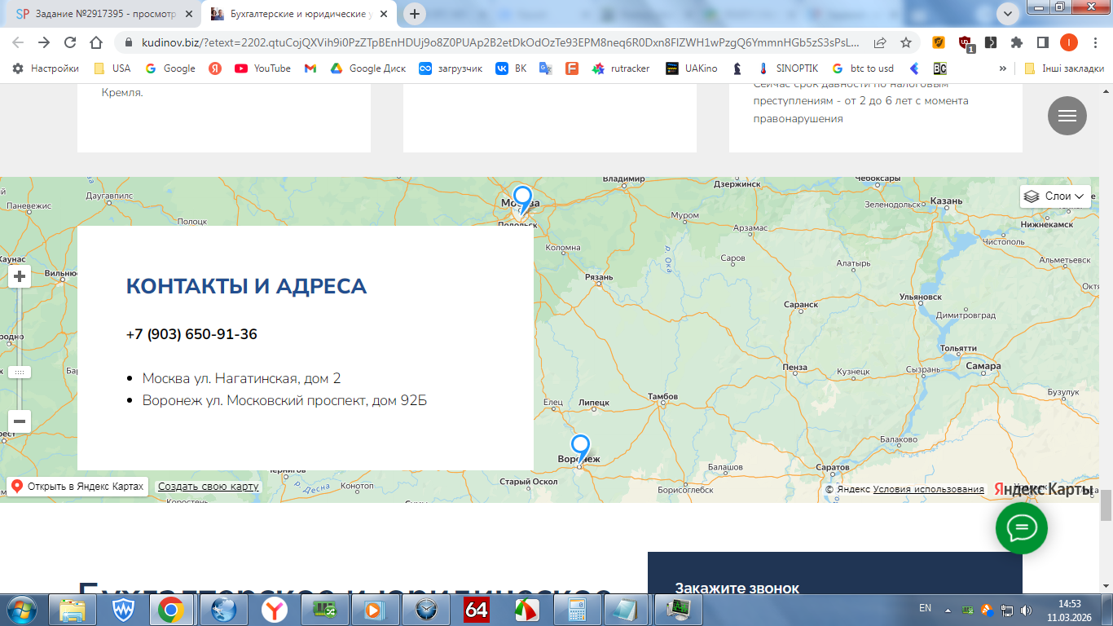Select the Бухгалтерские и юридические tab
The height and width of the screenshot is (626, 1113).
(x=300, y=14)
